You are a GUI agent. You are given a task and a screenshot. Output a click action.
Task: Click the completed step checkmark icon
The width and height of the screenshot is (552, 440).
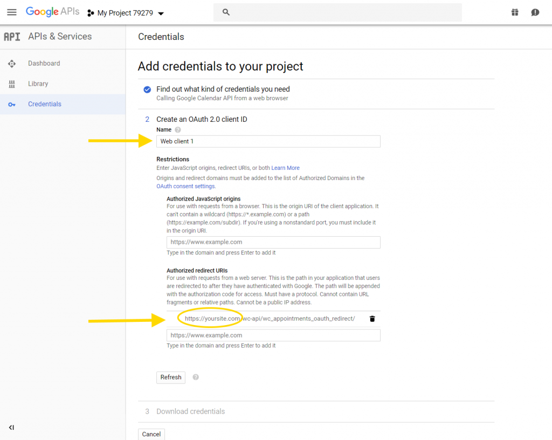147,90
